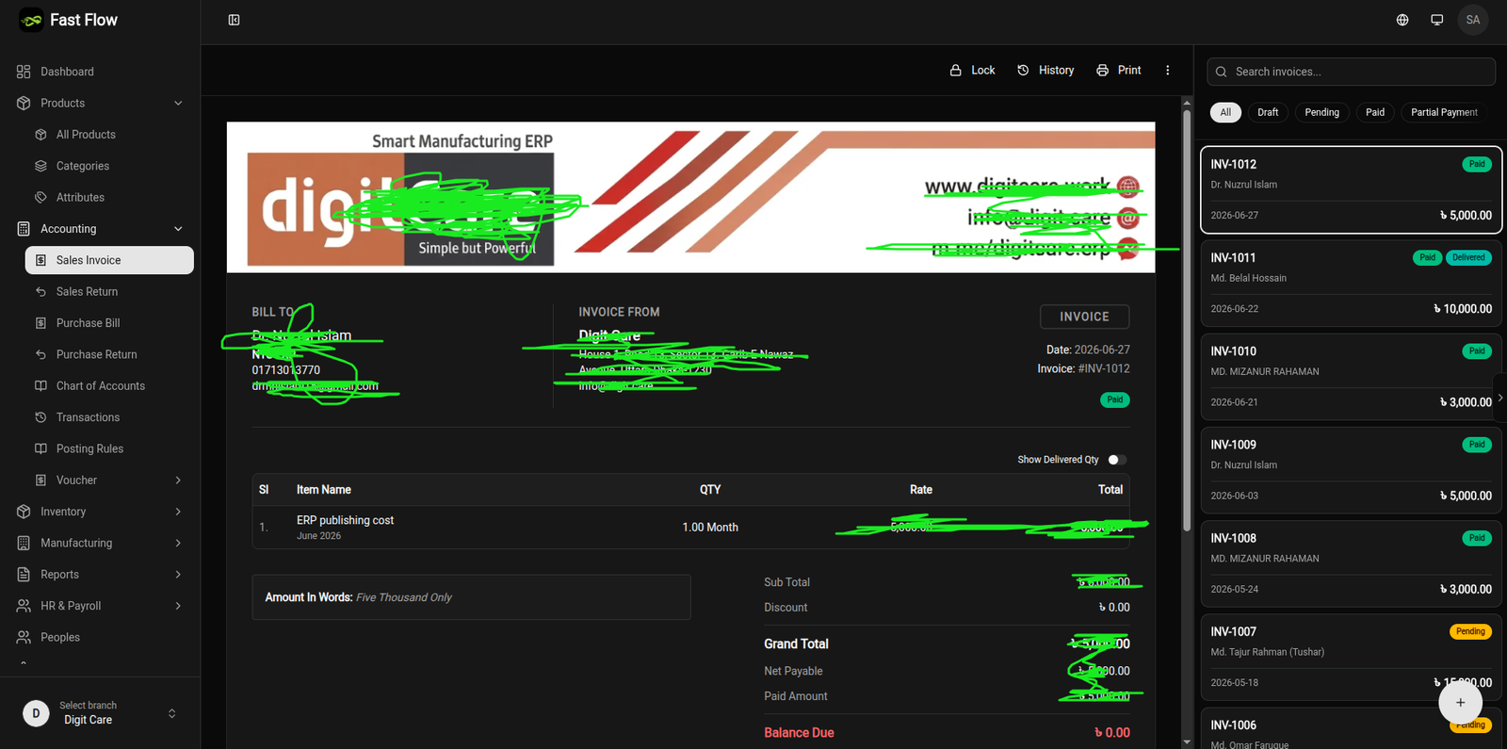Toggle the sidebar collapse icon
Screen dimensions: 1507x749
click(x=234, y=20)
